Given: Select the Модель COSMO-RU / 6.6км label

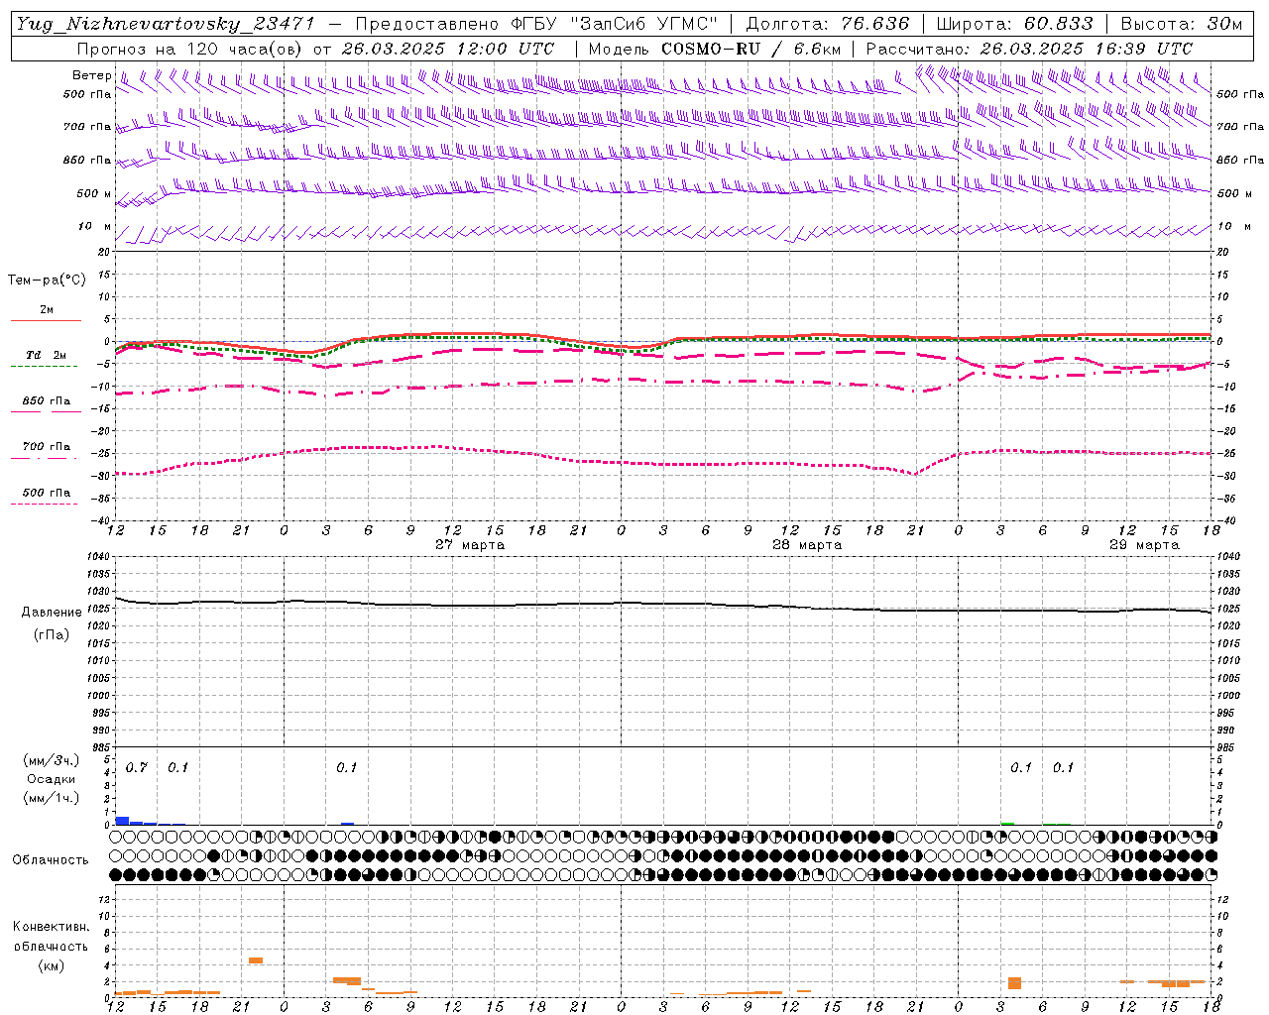Looking at the screenshot, I should 714,49.
